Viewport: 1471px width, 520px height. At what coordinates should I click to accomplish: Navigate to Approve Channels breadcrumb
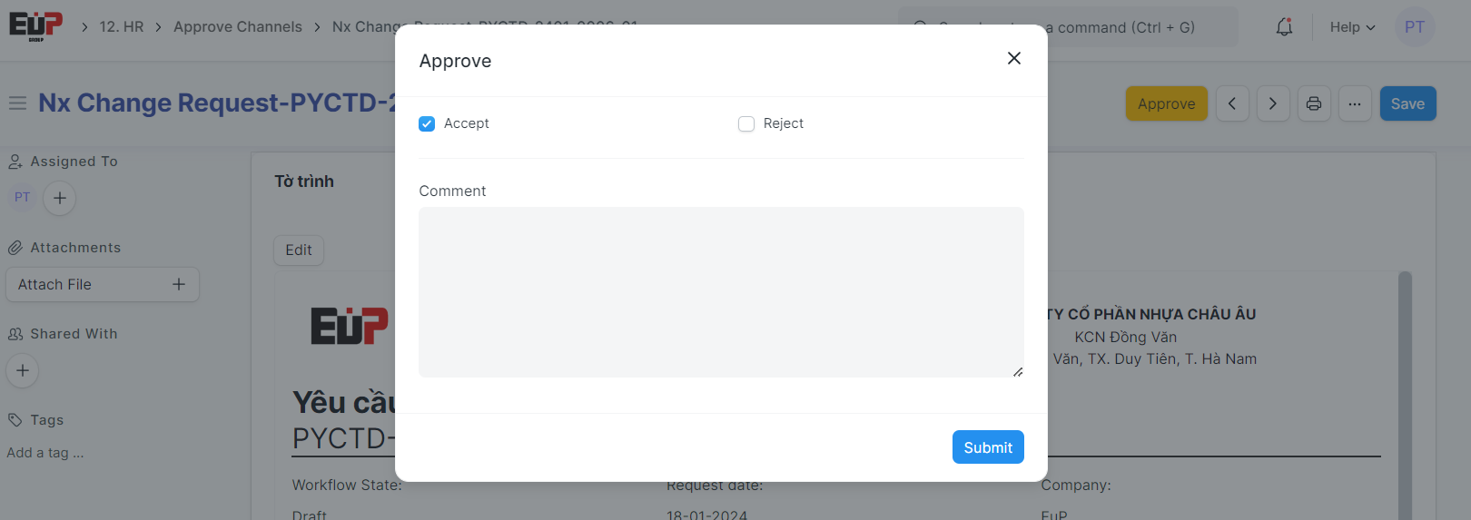click(x=238, y=27)
